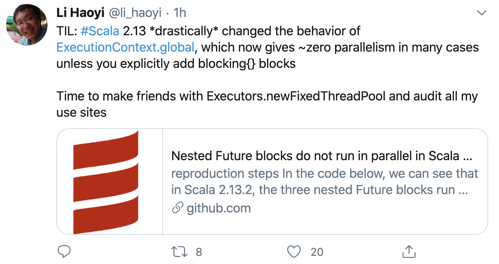Open Li Haoyi's profile picture
The width and height of the screenshot is (499, 264).
(27, 25)
